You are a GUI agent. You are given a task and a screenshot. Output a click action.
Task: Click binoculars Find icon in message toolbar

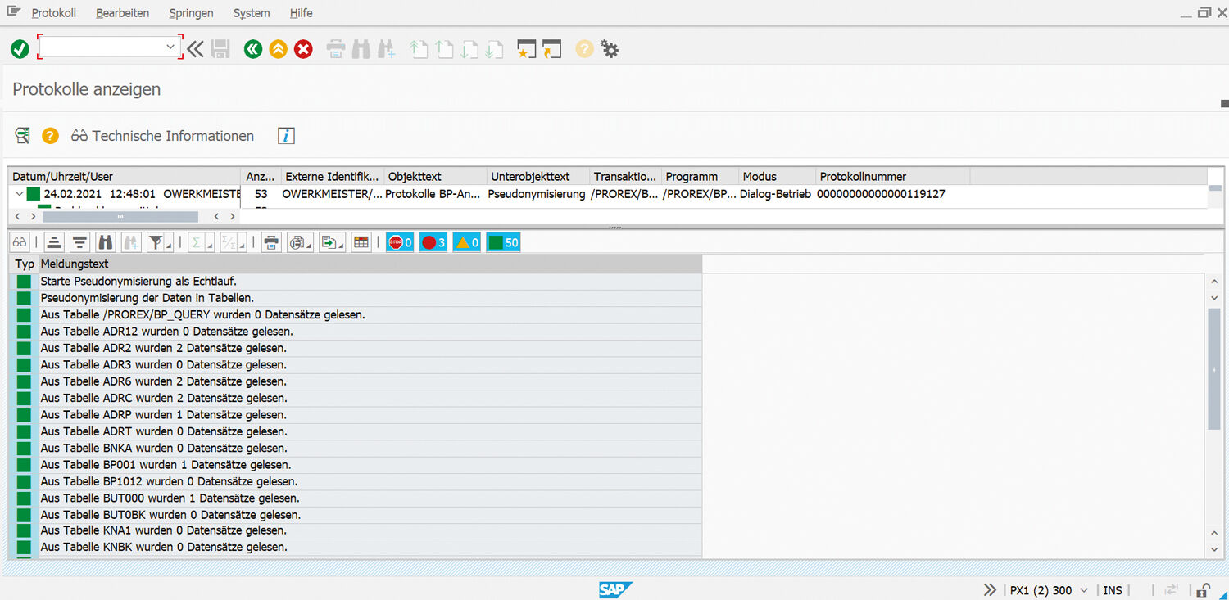point(105,242)
